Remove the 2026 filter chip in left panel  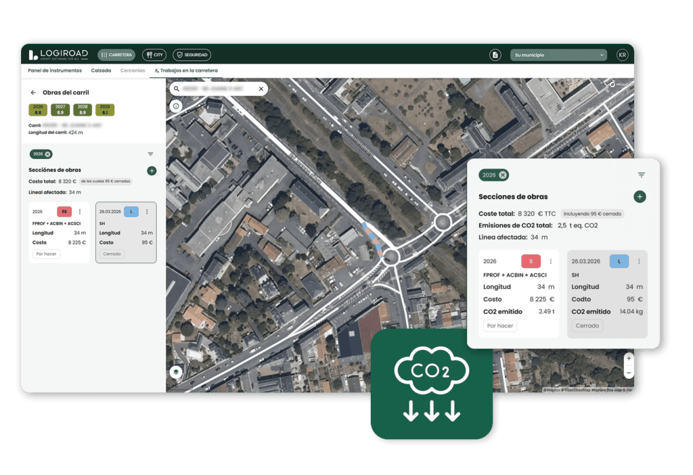point(48,154)
